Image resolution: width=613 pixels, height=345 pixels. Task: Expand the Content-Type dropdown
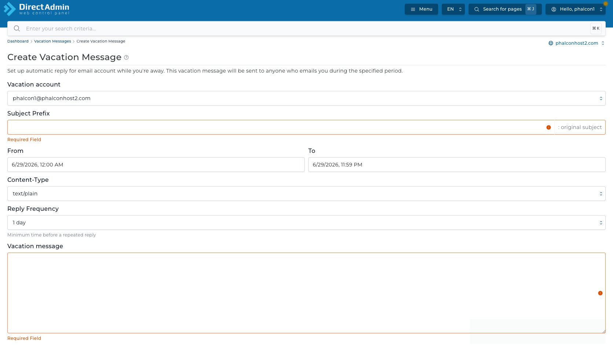point(306,194)
